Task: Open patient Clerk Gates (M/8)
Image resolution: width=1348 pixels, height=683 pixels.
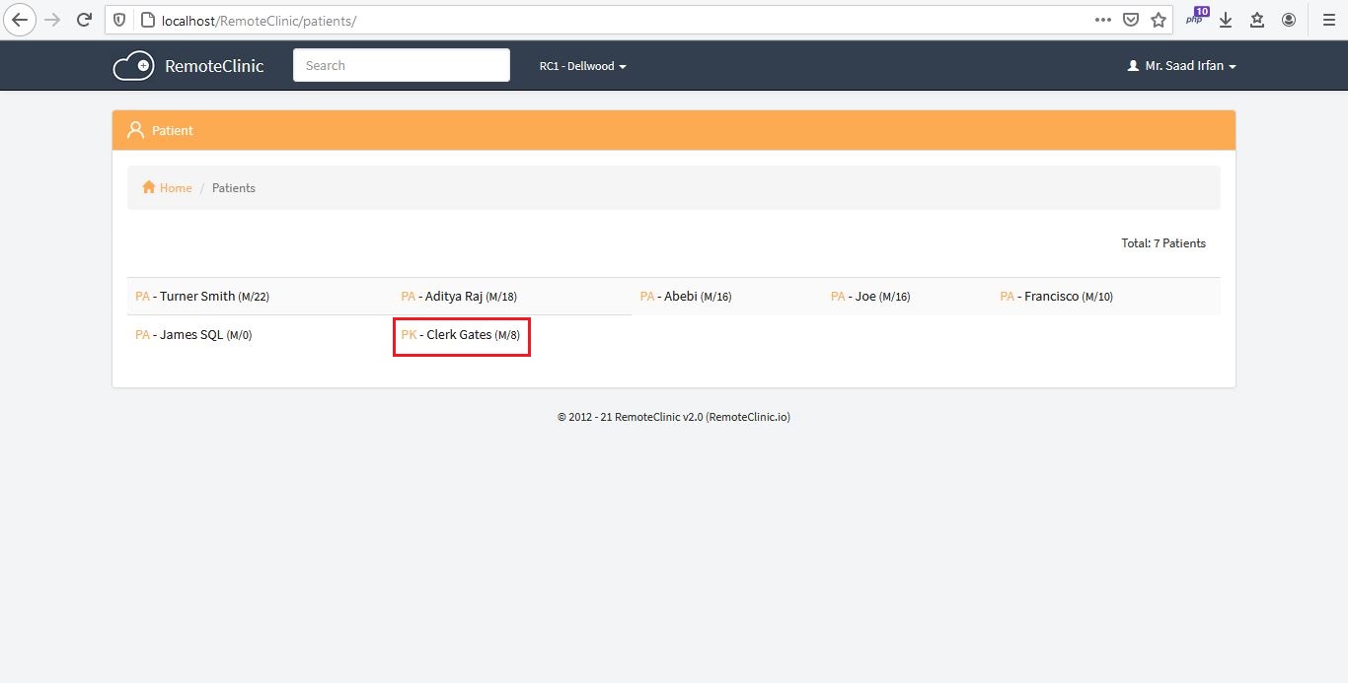Action: [461, 334]
